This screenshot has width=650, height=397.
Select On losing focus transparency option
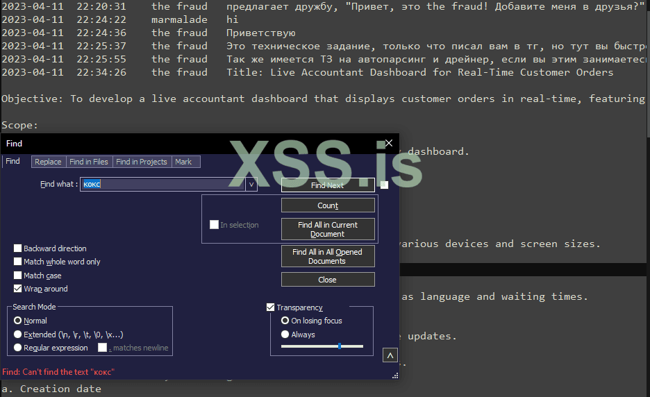[x=285, y=321]
